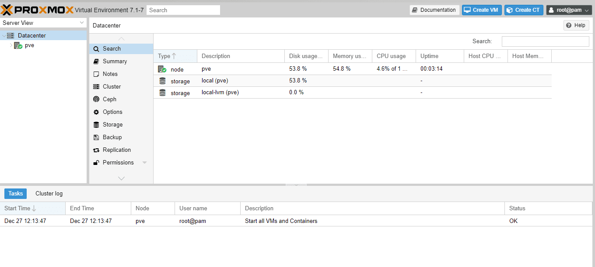Click the Help button
The height and width of the screenshot is (267, 595).
click(576, 25)
